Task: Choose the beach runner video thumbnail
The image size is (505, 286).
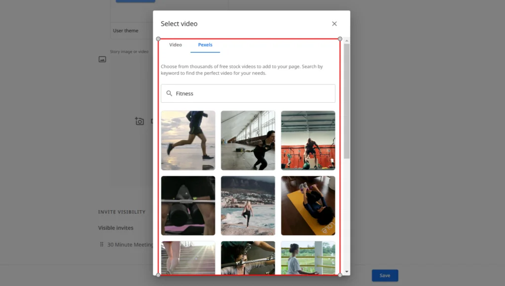Action: tap(188, 140)
